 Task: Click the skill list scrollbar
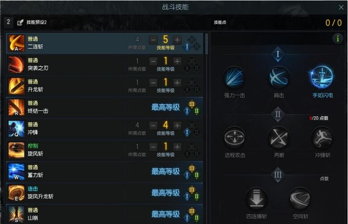pos(207,44)
